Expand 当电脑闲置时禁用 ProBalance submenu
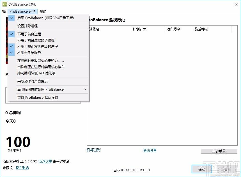This screenshot has width=241, height=177. (x=48, y=89)
